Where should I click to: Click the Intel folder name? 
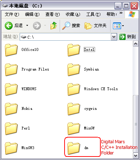coord(89,49)
